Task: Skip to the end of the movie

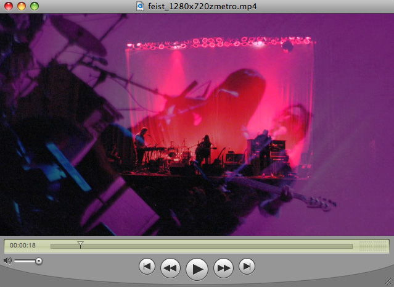Action: pos(247,267)
